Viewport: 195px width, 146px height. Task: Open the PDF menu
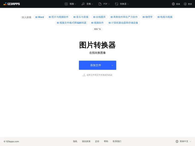click(x=104, y=4)
